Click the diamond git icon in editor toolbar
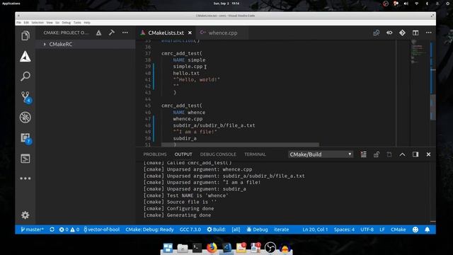 point(402,33)
